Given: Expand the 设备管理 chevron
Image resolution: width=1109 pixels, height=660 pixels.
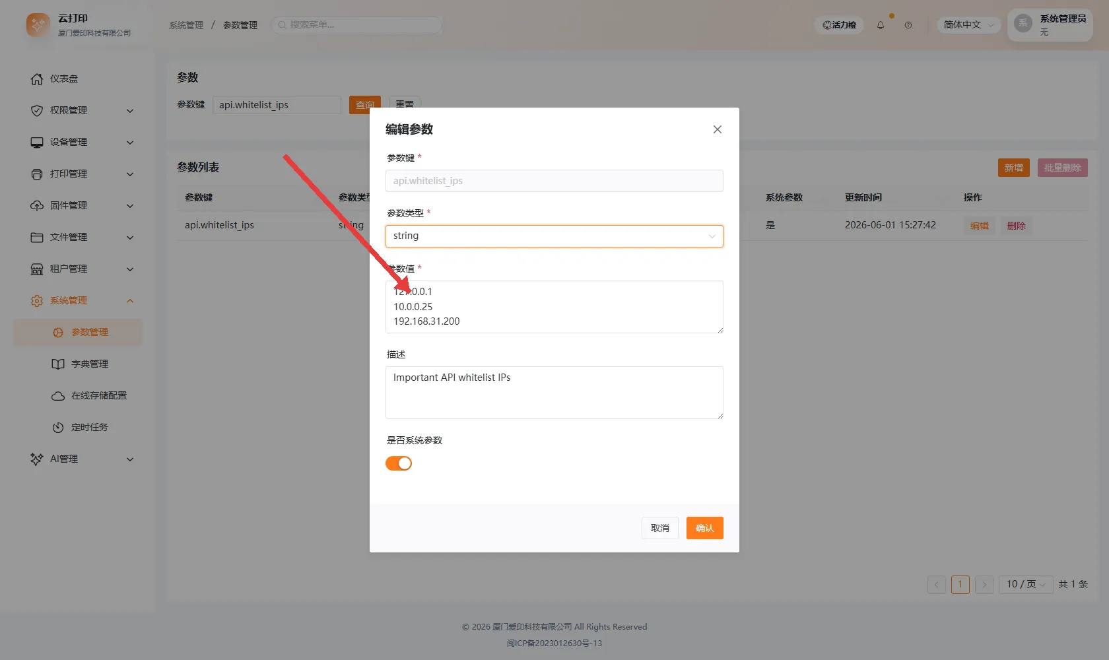Looking at the screenshot, I should pos(130,143).
